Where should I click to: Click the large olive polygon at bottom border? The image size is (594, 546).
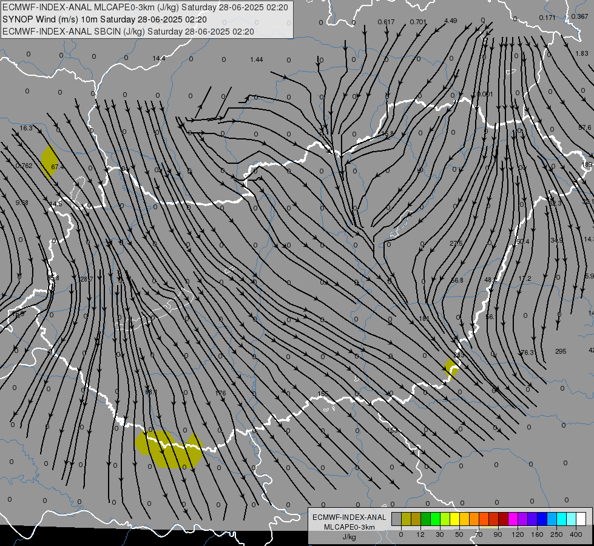(169, 450)
